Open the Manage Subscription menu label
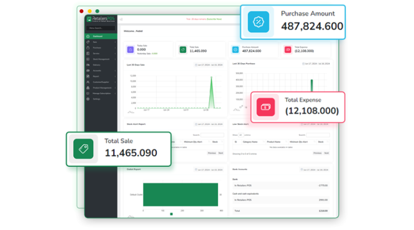The image size is (414, 230). 102,93
